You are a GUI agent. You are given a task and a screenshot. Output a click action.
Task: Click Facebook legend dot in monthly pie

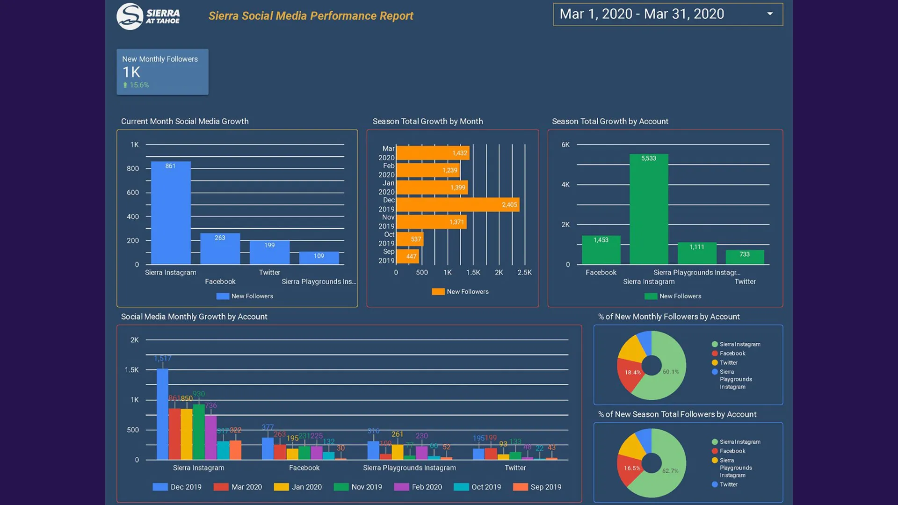(715, 353)
